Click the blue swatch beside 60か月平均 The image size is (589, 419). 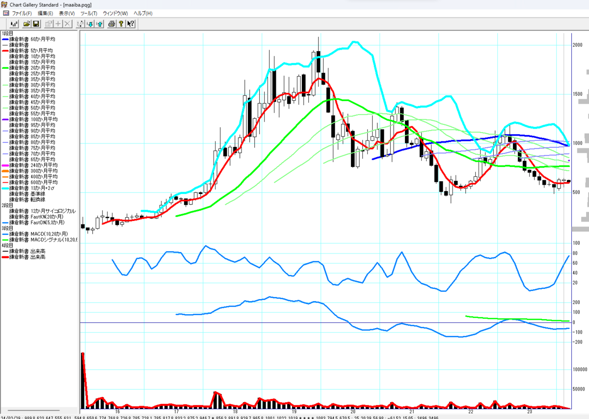coord(5,39)
